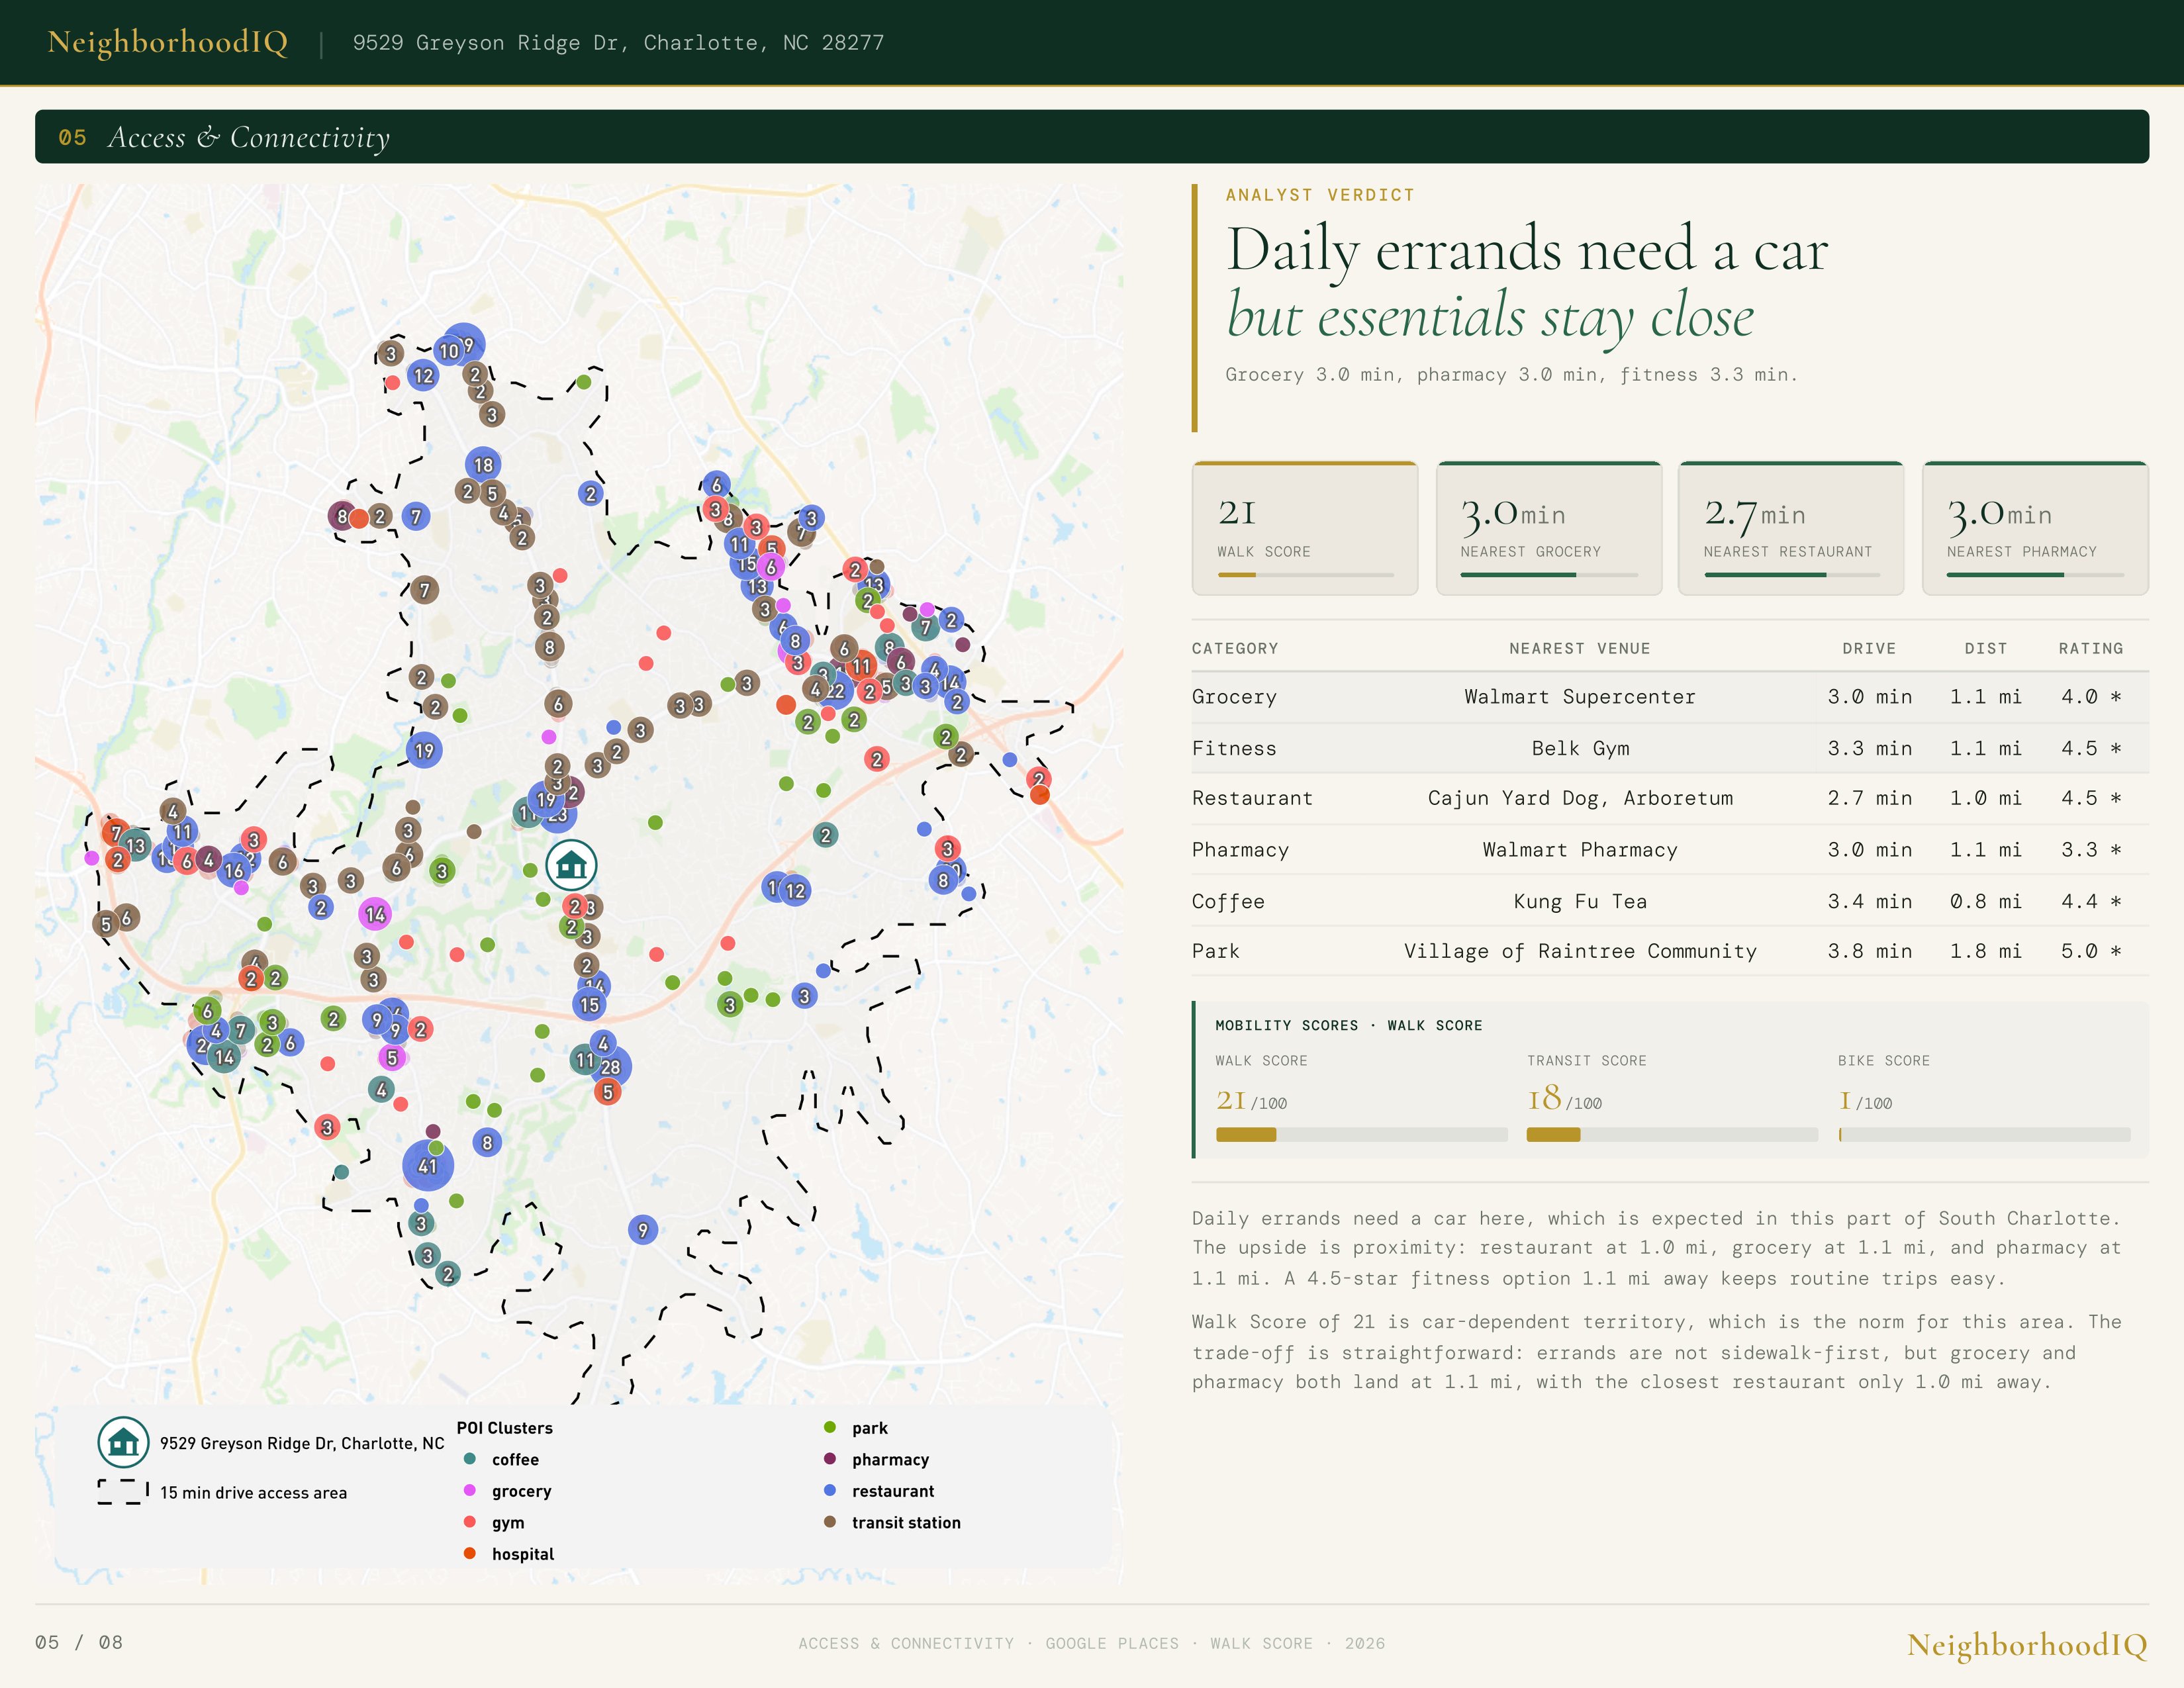Click the restaurant cluster labeled 9 at map bottom
2184x1688 pixels.
coord(643,1230)
